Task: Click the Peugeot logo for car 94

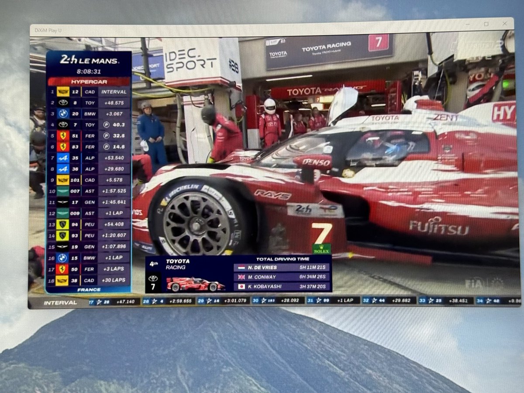Action: 63,224
